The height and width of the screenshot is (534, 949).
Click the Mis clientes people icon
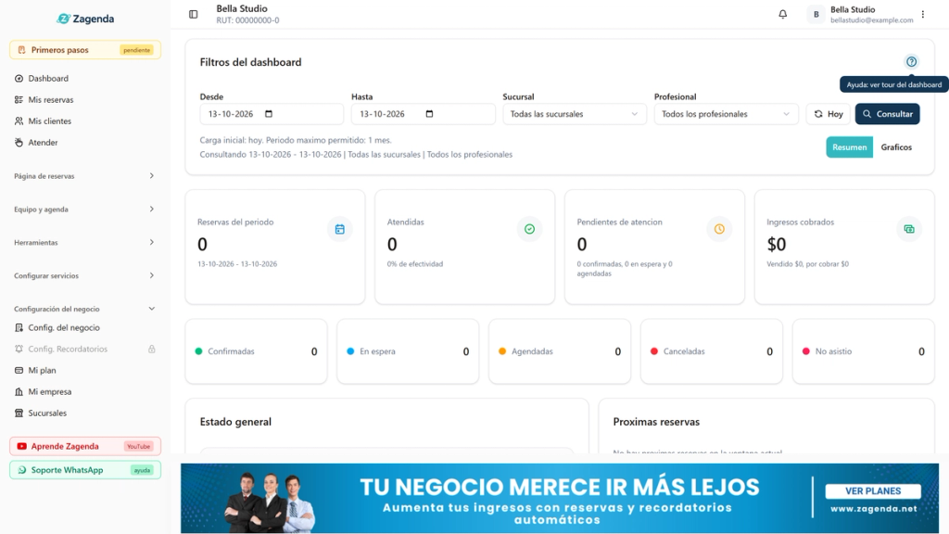[x=19, y=121]
